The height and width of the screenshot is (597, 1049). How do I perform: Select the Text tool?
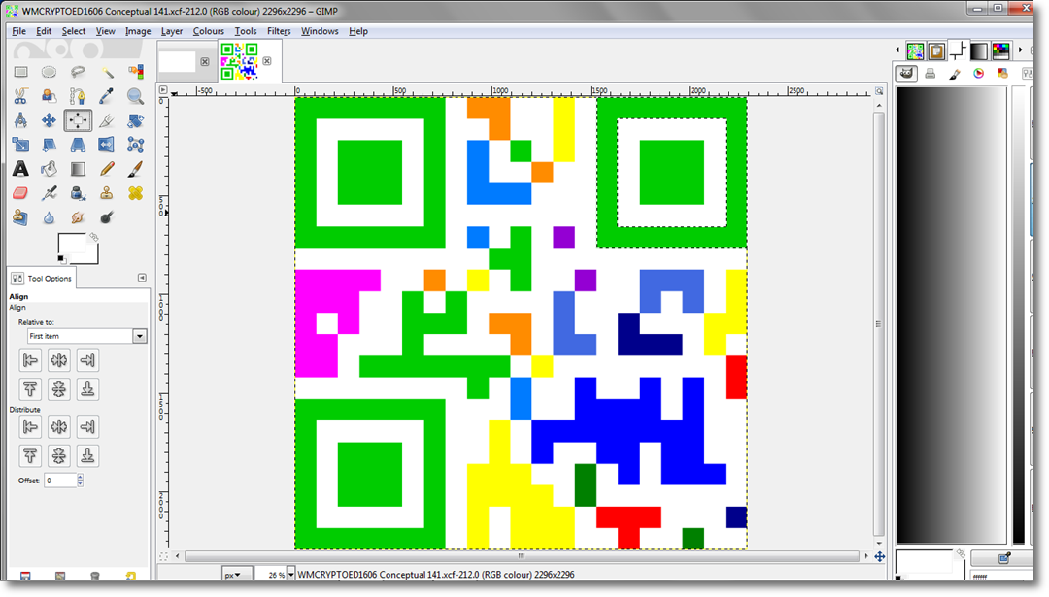pos(20,169)
